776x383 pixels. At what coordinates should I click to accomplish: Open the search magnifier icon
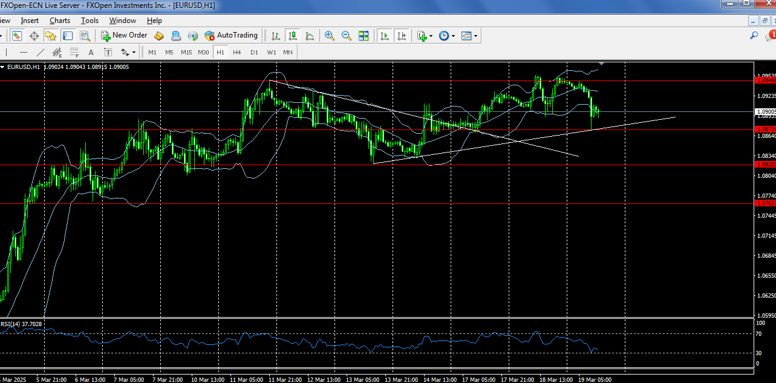[754, 36]
